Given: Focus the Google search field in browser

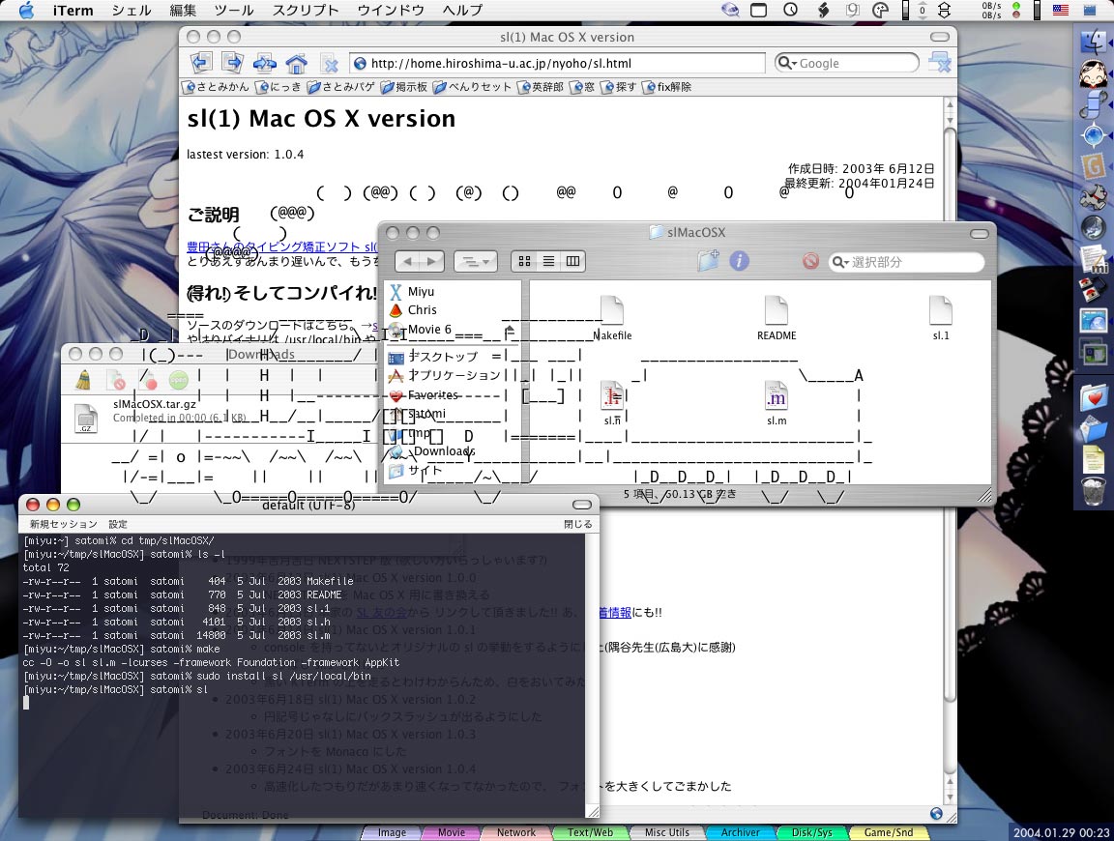Looking at the screenshot, I should 846,63.
